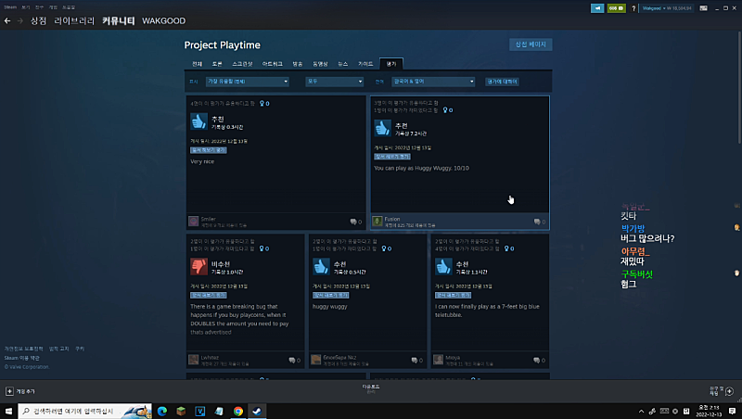Select the Reviews tab
742x419 pixels.
coord(391,64)
